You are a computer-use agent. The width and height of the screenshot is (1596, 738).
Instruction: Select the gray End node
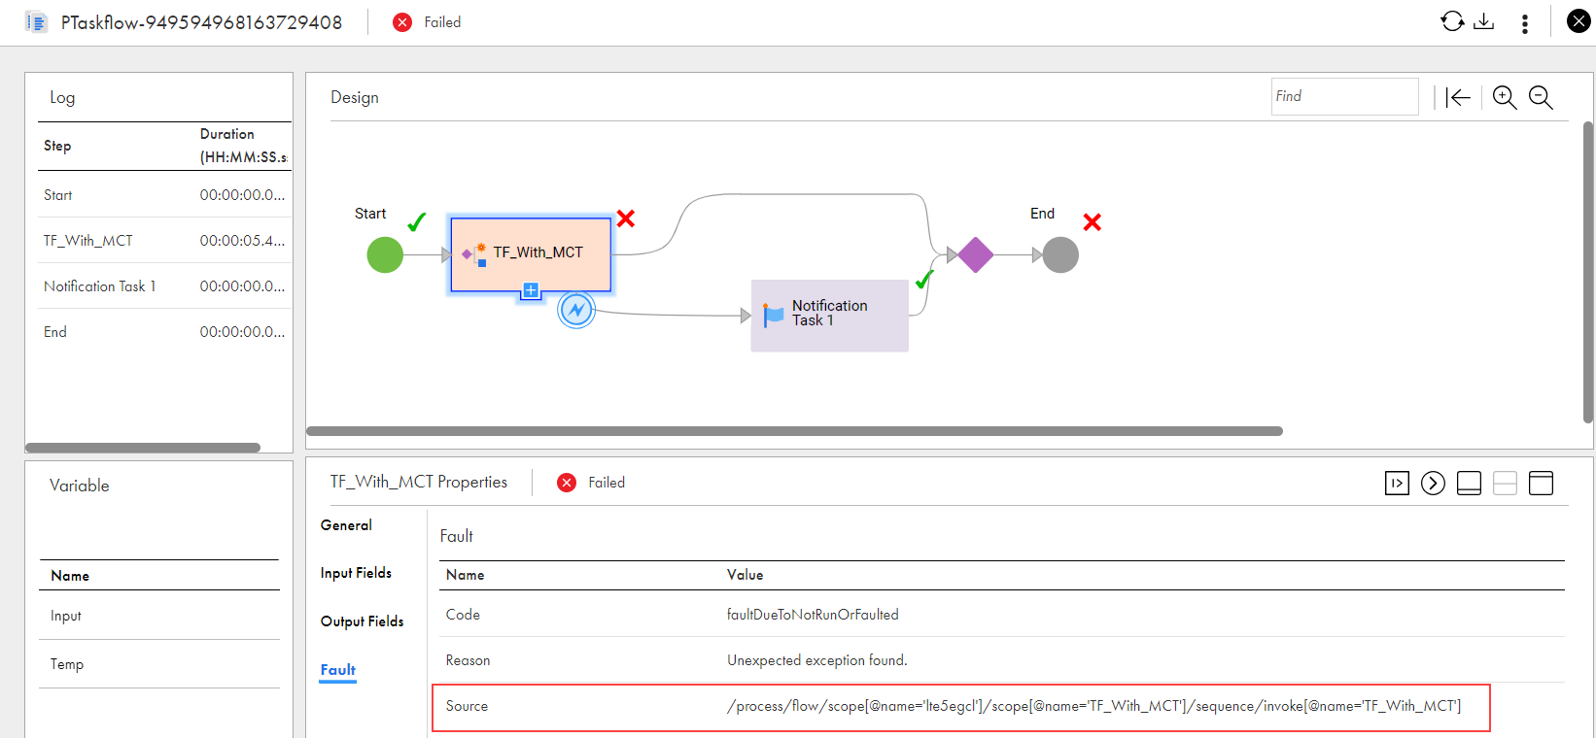(1060, 254)
